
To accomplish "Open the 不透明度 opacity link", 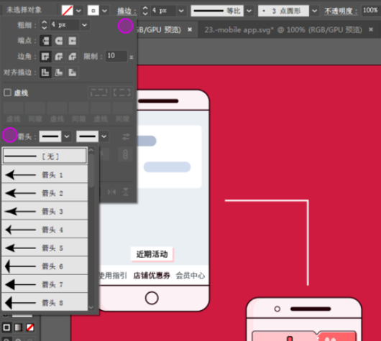I will click(341, 11).
